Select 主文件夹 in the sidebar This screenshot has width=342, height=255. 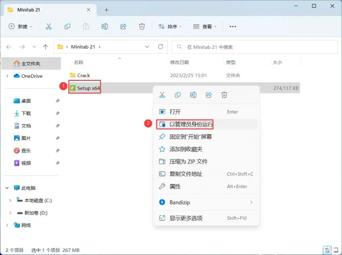point(31,63)
